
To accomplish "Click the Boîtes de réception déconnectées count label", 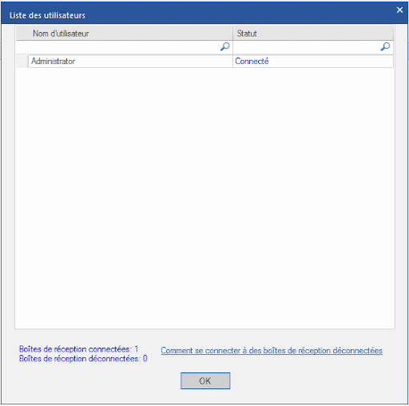I will point(83,359).
